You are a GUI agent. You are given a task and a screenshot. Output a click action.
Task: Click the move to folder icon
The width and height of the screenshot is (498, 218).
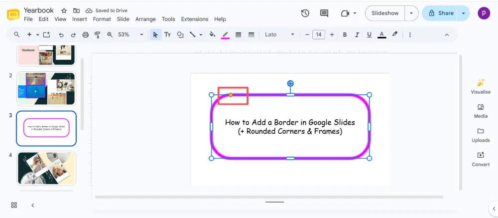click(x=76, y=11)
